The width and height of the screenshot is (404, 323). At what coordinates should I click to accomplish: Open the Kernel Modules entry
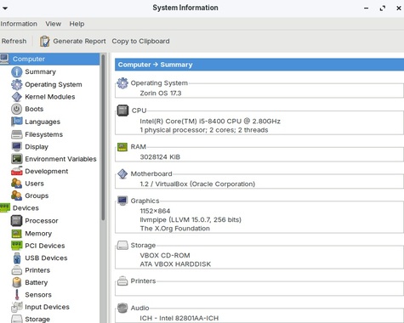click(x=50, y=97)
